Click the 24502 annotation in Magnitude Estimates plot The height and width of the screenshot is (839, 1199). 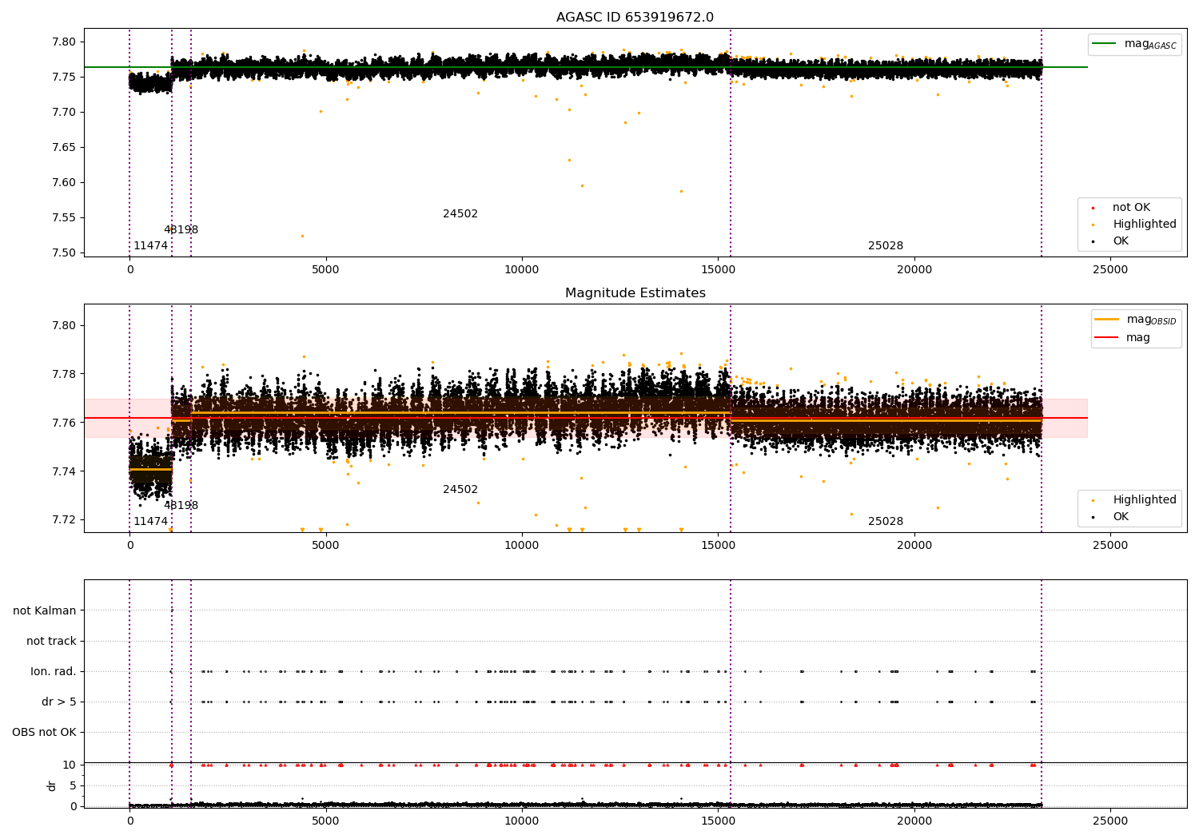(x=460, y=490)
